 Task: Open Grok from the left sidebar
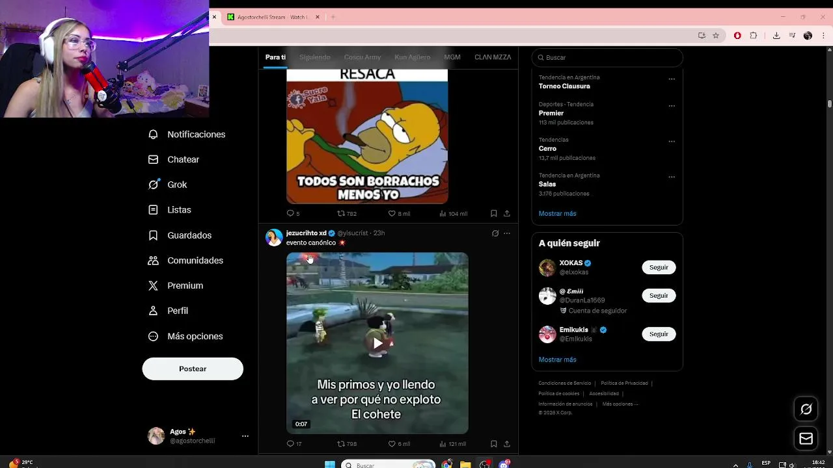click(x=167, y=185)
